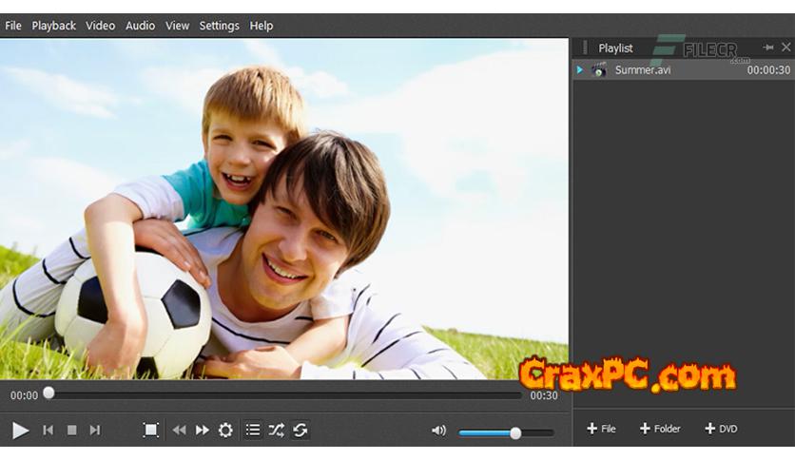Add a file to the playlist
Image resolution: width=795 pixels, height=460 pixels.
pos(601,430)
